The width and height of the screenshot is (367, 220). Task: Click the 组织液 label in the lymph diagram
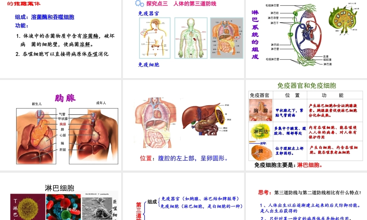click(327, 60)
